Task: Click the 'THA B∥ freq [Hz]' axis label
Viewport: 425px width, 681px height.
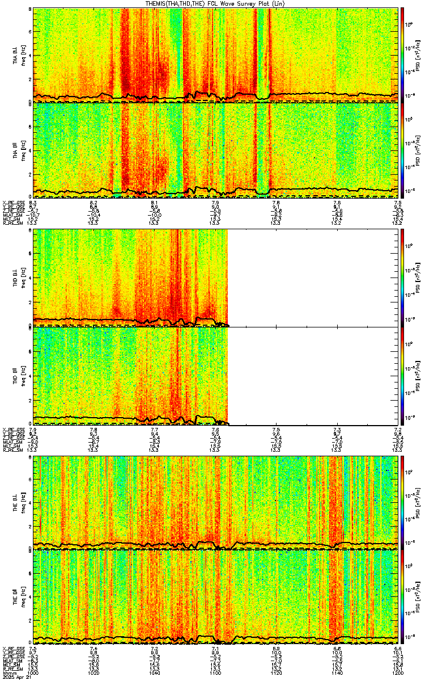Action: pos(20,150)
